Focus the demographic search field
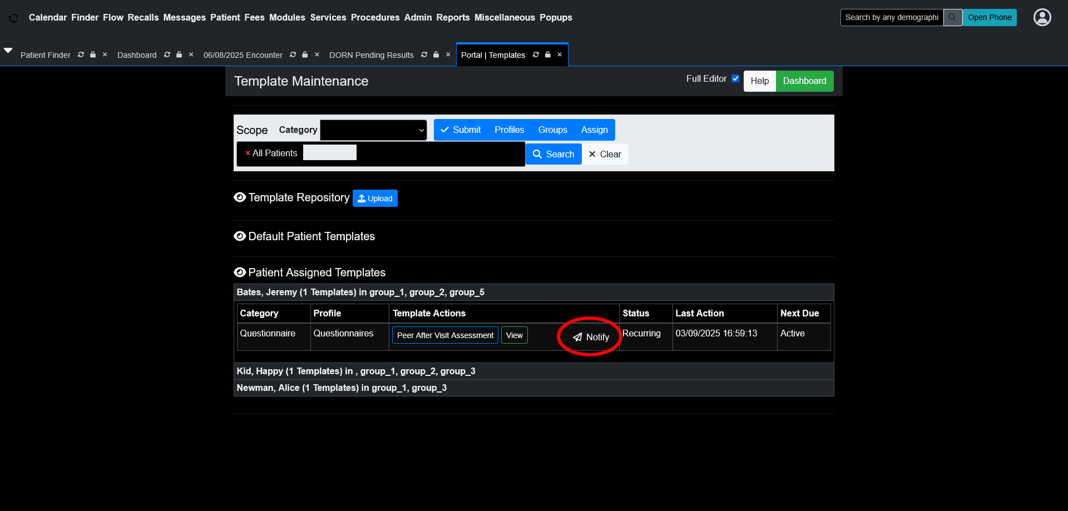The width and height of the screenshot is (1068, 511). 892,17
